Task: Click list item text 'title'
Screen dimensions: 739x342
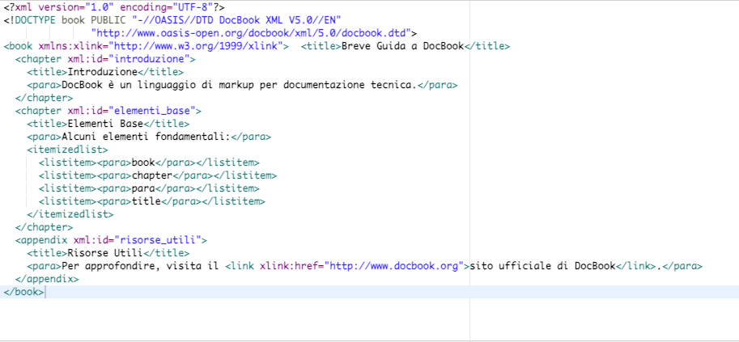Action: click(147, 201)
